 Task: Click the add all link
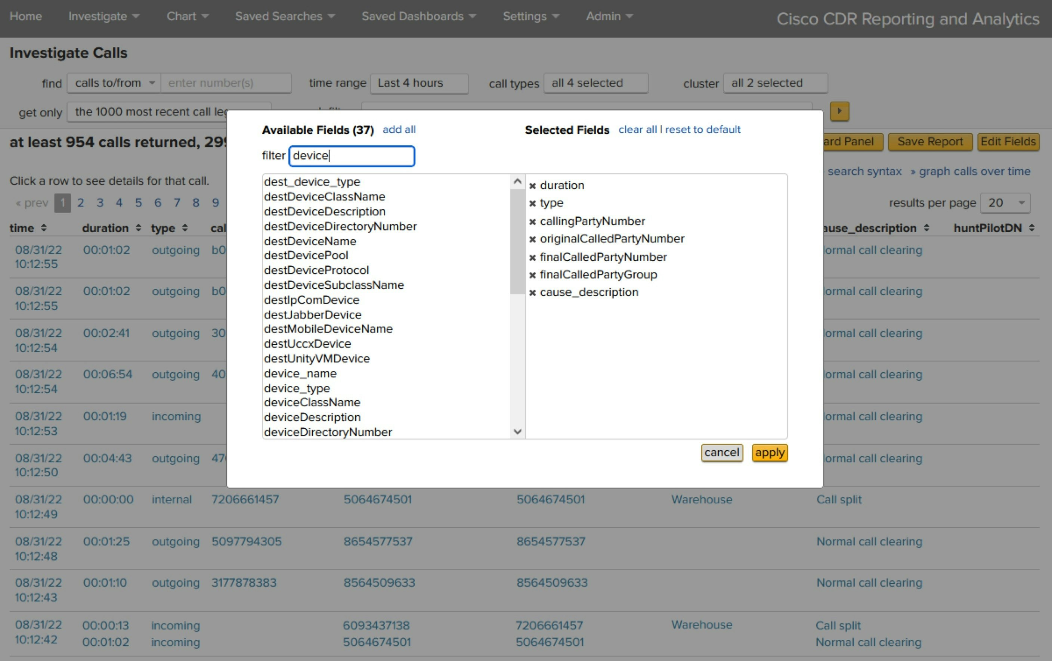point(399,130)
